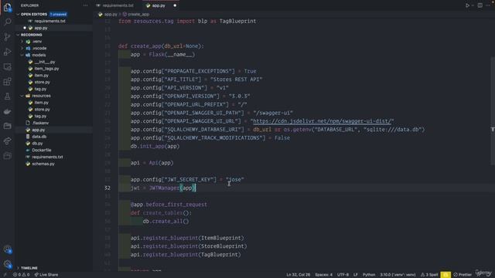Open app.py in the RECORDING file tree

pos(38,130)
